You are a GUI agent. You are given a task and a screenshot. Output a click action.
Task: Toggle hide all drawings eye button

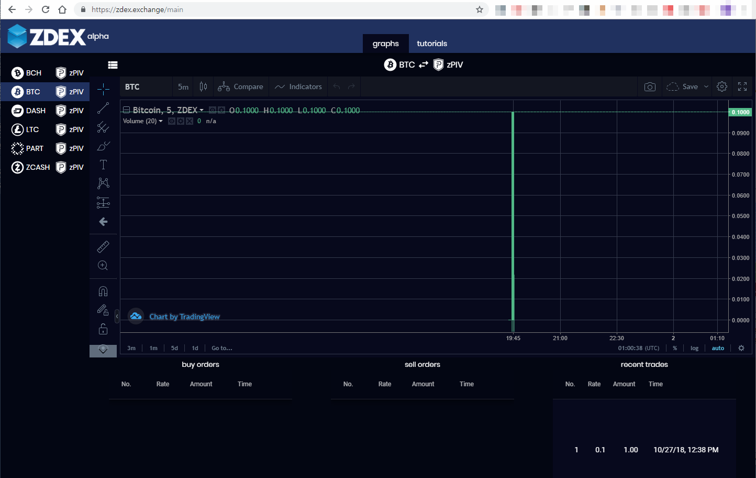point(103,350)
